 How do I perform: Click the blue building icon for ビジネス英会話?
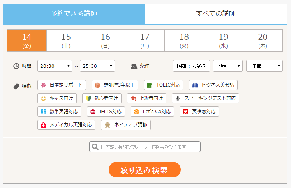195,85
